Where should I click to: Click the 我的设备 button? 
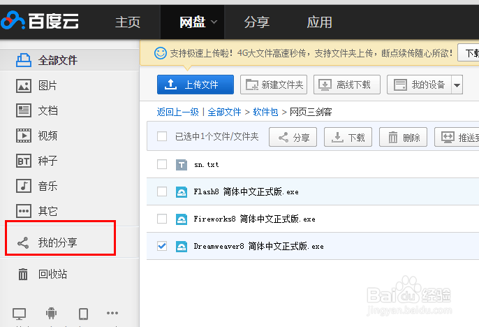point(419,85)
